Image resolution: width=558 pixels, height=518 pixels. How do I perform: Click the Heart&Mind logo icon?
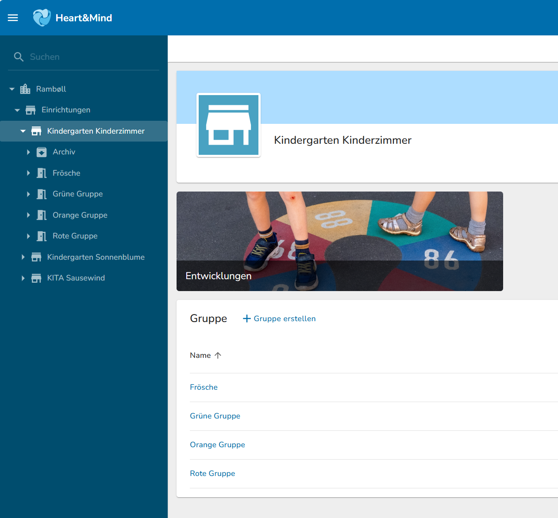point(42,18)
